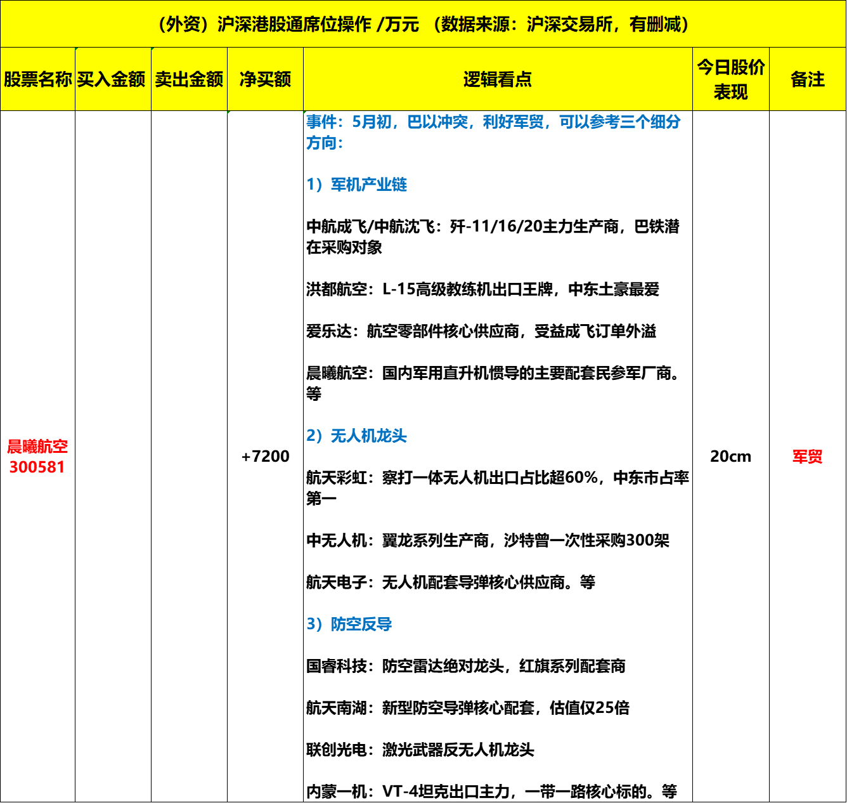Click the line about 航天电子 无人机配套导弹
The image size is (847, 803).
(451, 582)
